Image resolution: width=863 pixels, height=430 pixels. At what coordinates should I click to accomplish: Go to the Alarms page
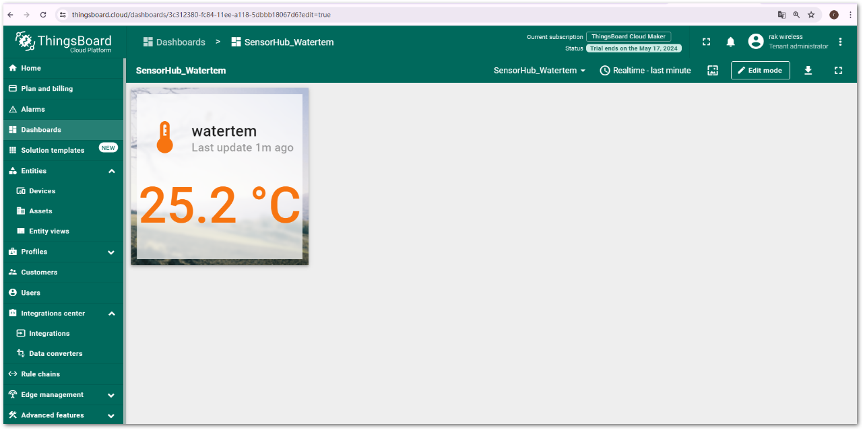coord(63,109)
